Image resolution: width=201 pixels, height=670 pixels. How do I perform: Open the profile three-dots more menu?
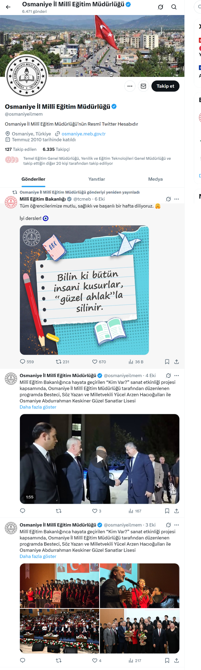(130, 86)
